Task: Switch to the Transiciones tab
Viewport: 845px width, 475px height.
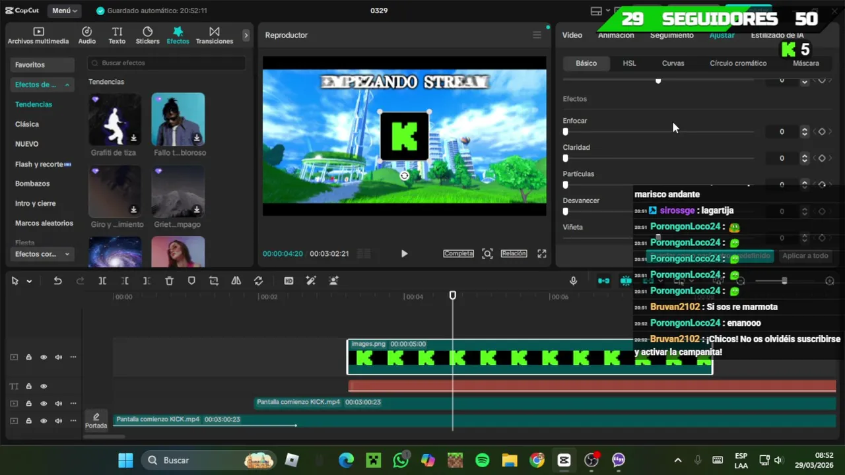Action: tap(215, 36)
